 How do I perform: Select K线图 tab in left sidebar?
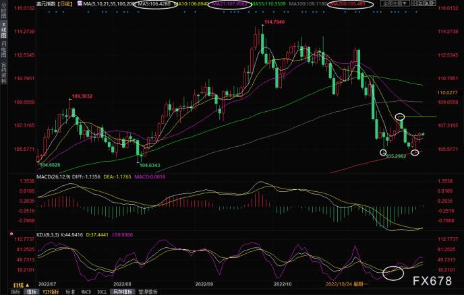pos(3,30)
